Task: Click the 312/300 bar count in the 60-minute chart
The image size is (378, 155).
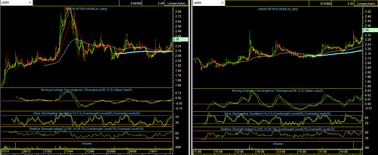Action: tap(326, 3)
